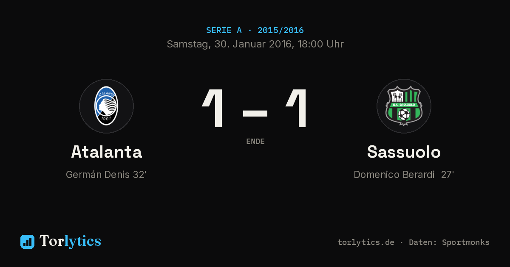Click the 2015/2016 season label
The width and height of the screenshot is (510, 267).
[x=280, y=31]
